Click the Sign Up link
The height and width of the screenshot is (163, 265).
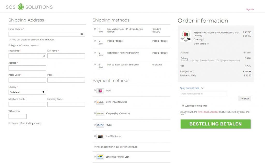click(250, 10)
